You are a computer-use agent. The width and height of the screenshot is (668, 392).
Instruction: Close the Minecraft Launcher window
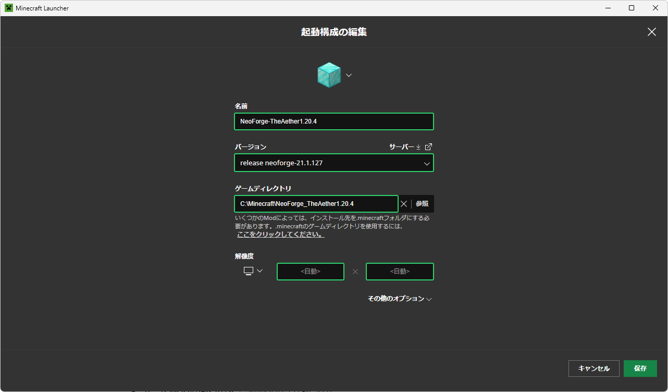(655, 8)
